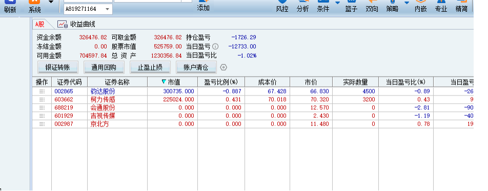Click the 持仓盈亏 value -1726.29

[x=243, y=37]
